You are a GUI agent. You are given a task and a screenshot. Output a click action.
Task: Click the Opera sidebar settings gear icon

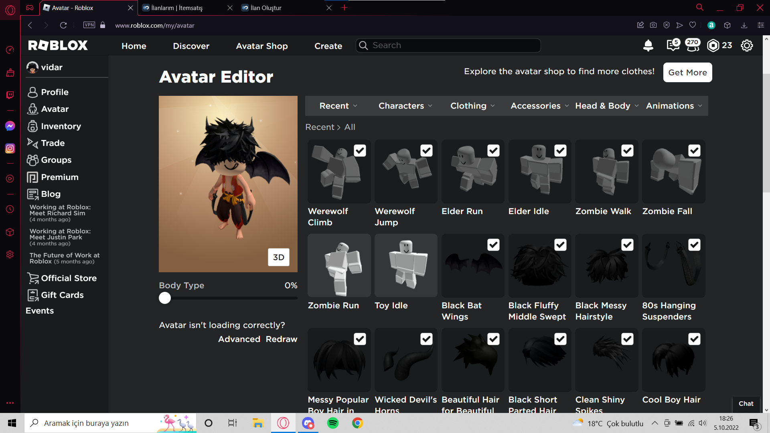10,255
